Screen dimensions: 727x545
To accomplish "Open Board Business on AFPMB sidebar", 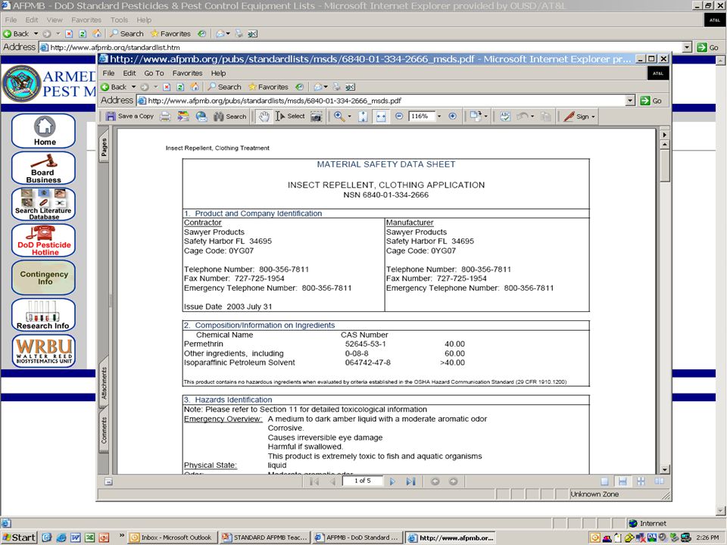I will 44,168.
